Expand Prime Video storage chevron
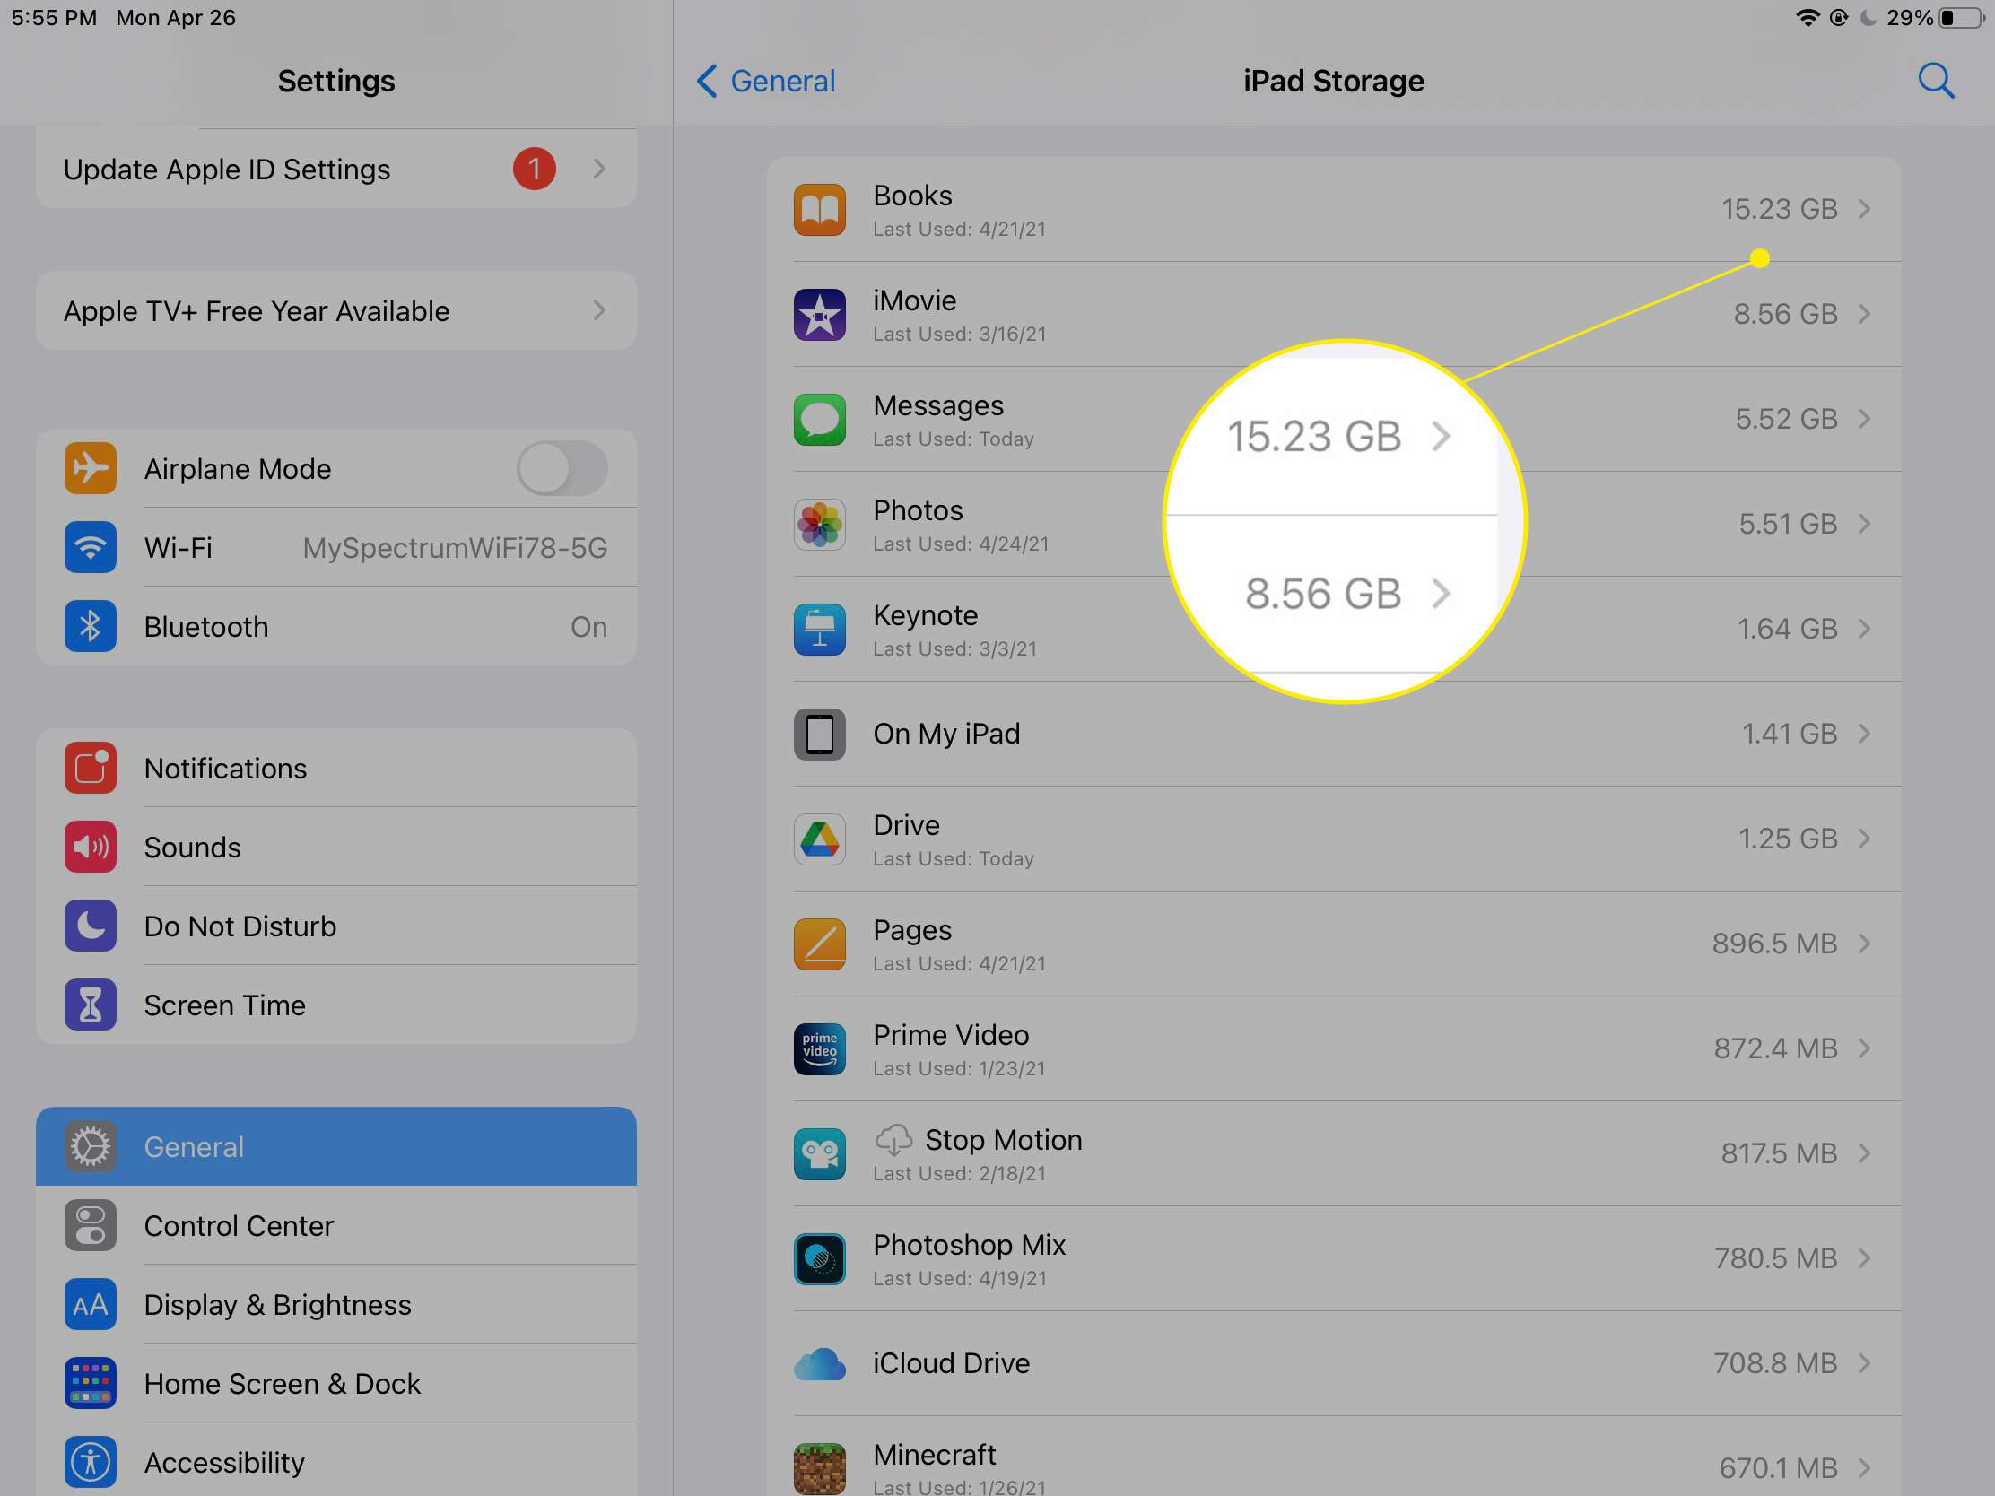 1864,1048
